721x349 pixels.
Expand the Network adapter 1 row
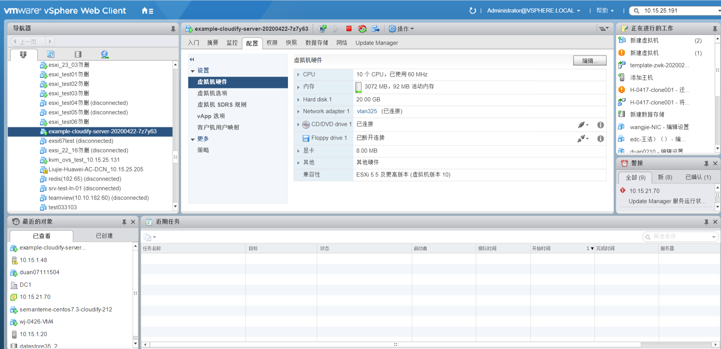(x=298, y=112)
